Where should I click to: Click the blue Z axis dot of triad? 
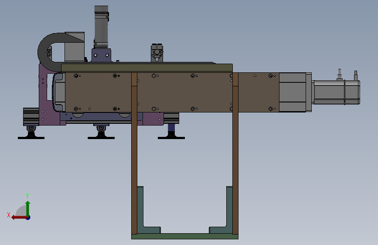click(28, 218)
